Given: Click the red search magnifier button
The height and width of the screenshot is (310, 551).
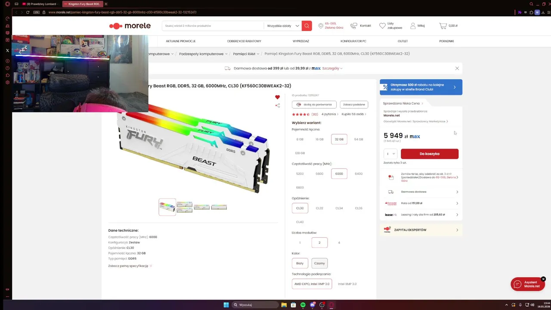Looking at the screenshot, I should (x=306, y=26).
